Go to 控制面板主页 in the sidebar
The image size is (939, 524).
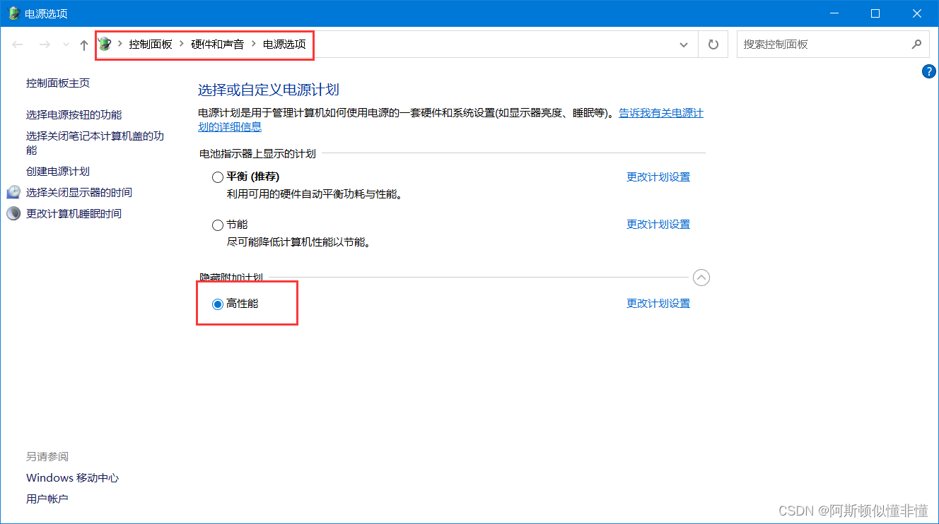click(58, 83)
